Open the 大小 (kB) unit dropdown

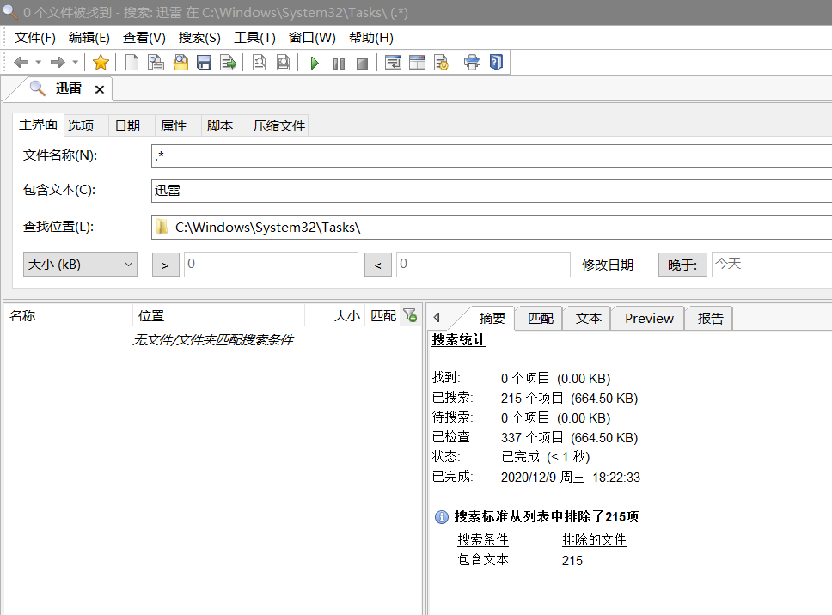[125, 264]
